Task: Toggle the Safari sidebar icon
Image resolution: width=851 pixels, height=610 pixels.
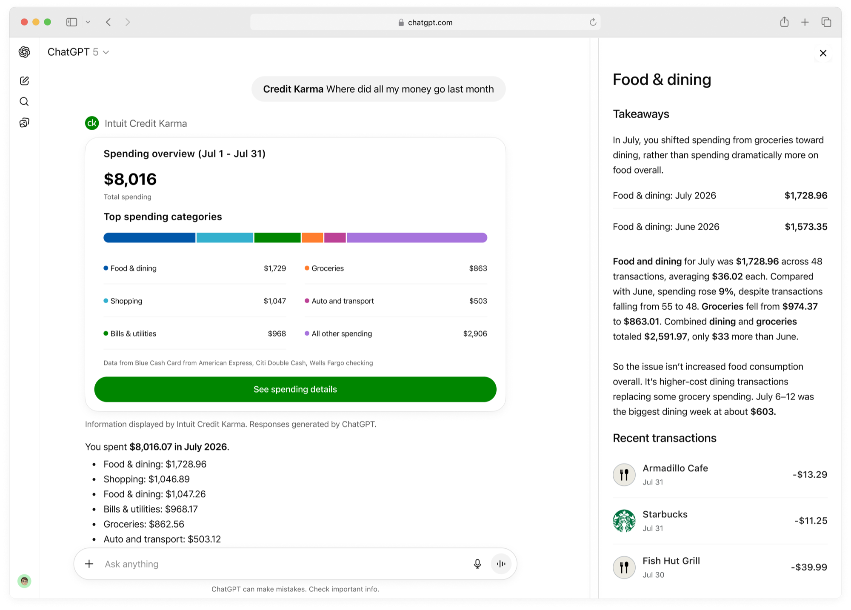Action: [71, 22]
